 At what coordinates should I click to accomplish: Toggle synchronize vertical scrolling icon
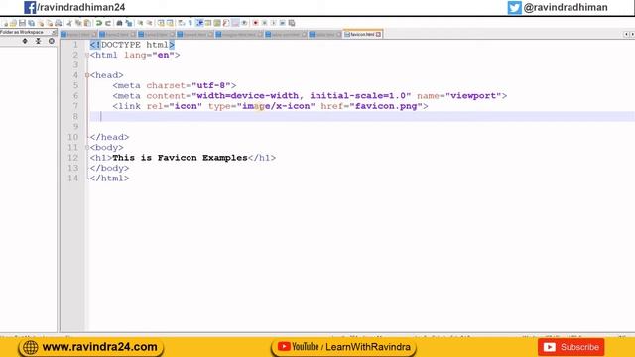pos(161,23)
